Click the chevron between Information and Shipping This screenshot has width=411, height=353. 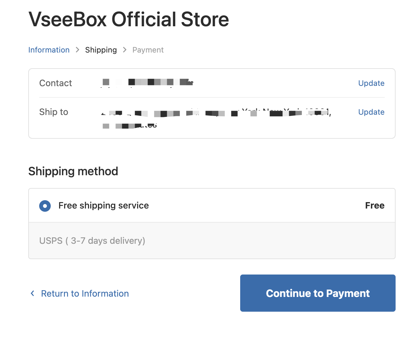[77, 50]
